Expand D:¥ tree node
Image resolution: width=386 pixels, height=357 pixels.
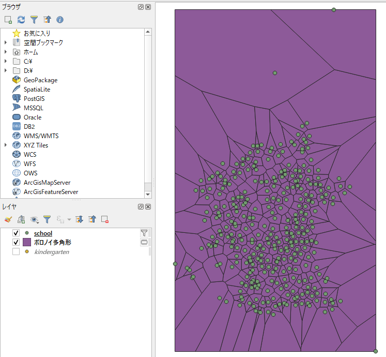(x=6, y=71)
